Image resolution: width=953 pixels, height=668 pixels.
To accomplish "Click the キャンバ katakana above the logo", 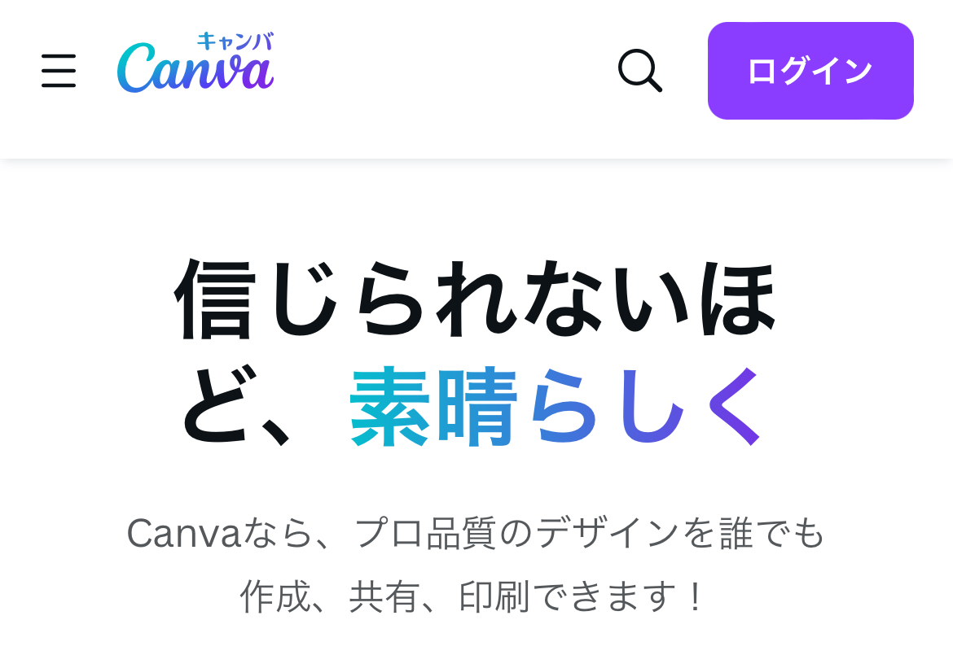I will coord(235,41).
